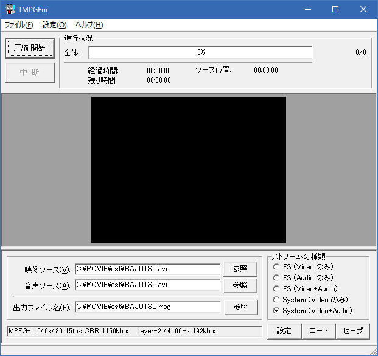
Task: Select System (Video+Audio) radio option
Action: click(x=276, y=311)
